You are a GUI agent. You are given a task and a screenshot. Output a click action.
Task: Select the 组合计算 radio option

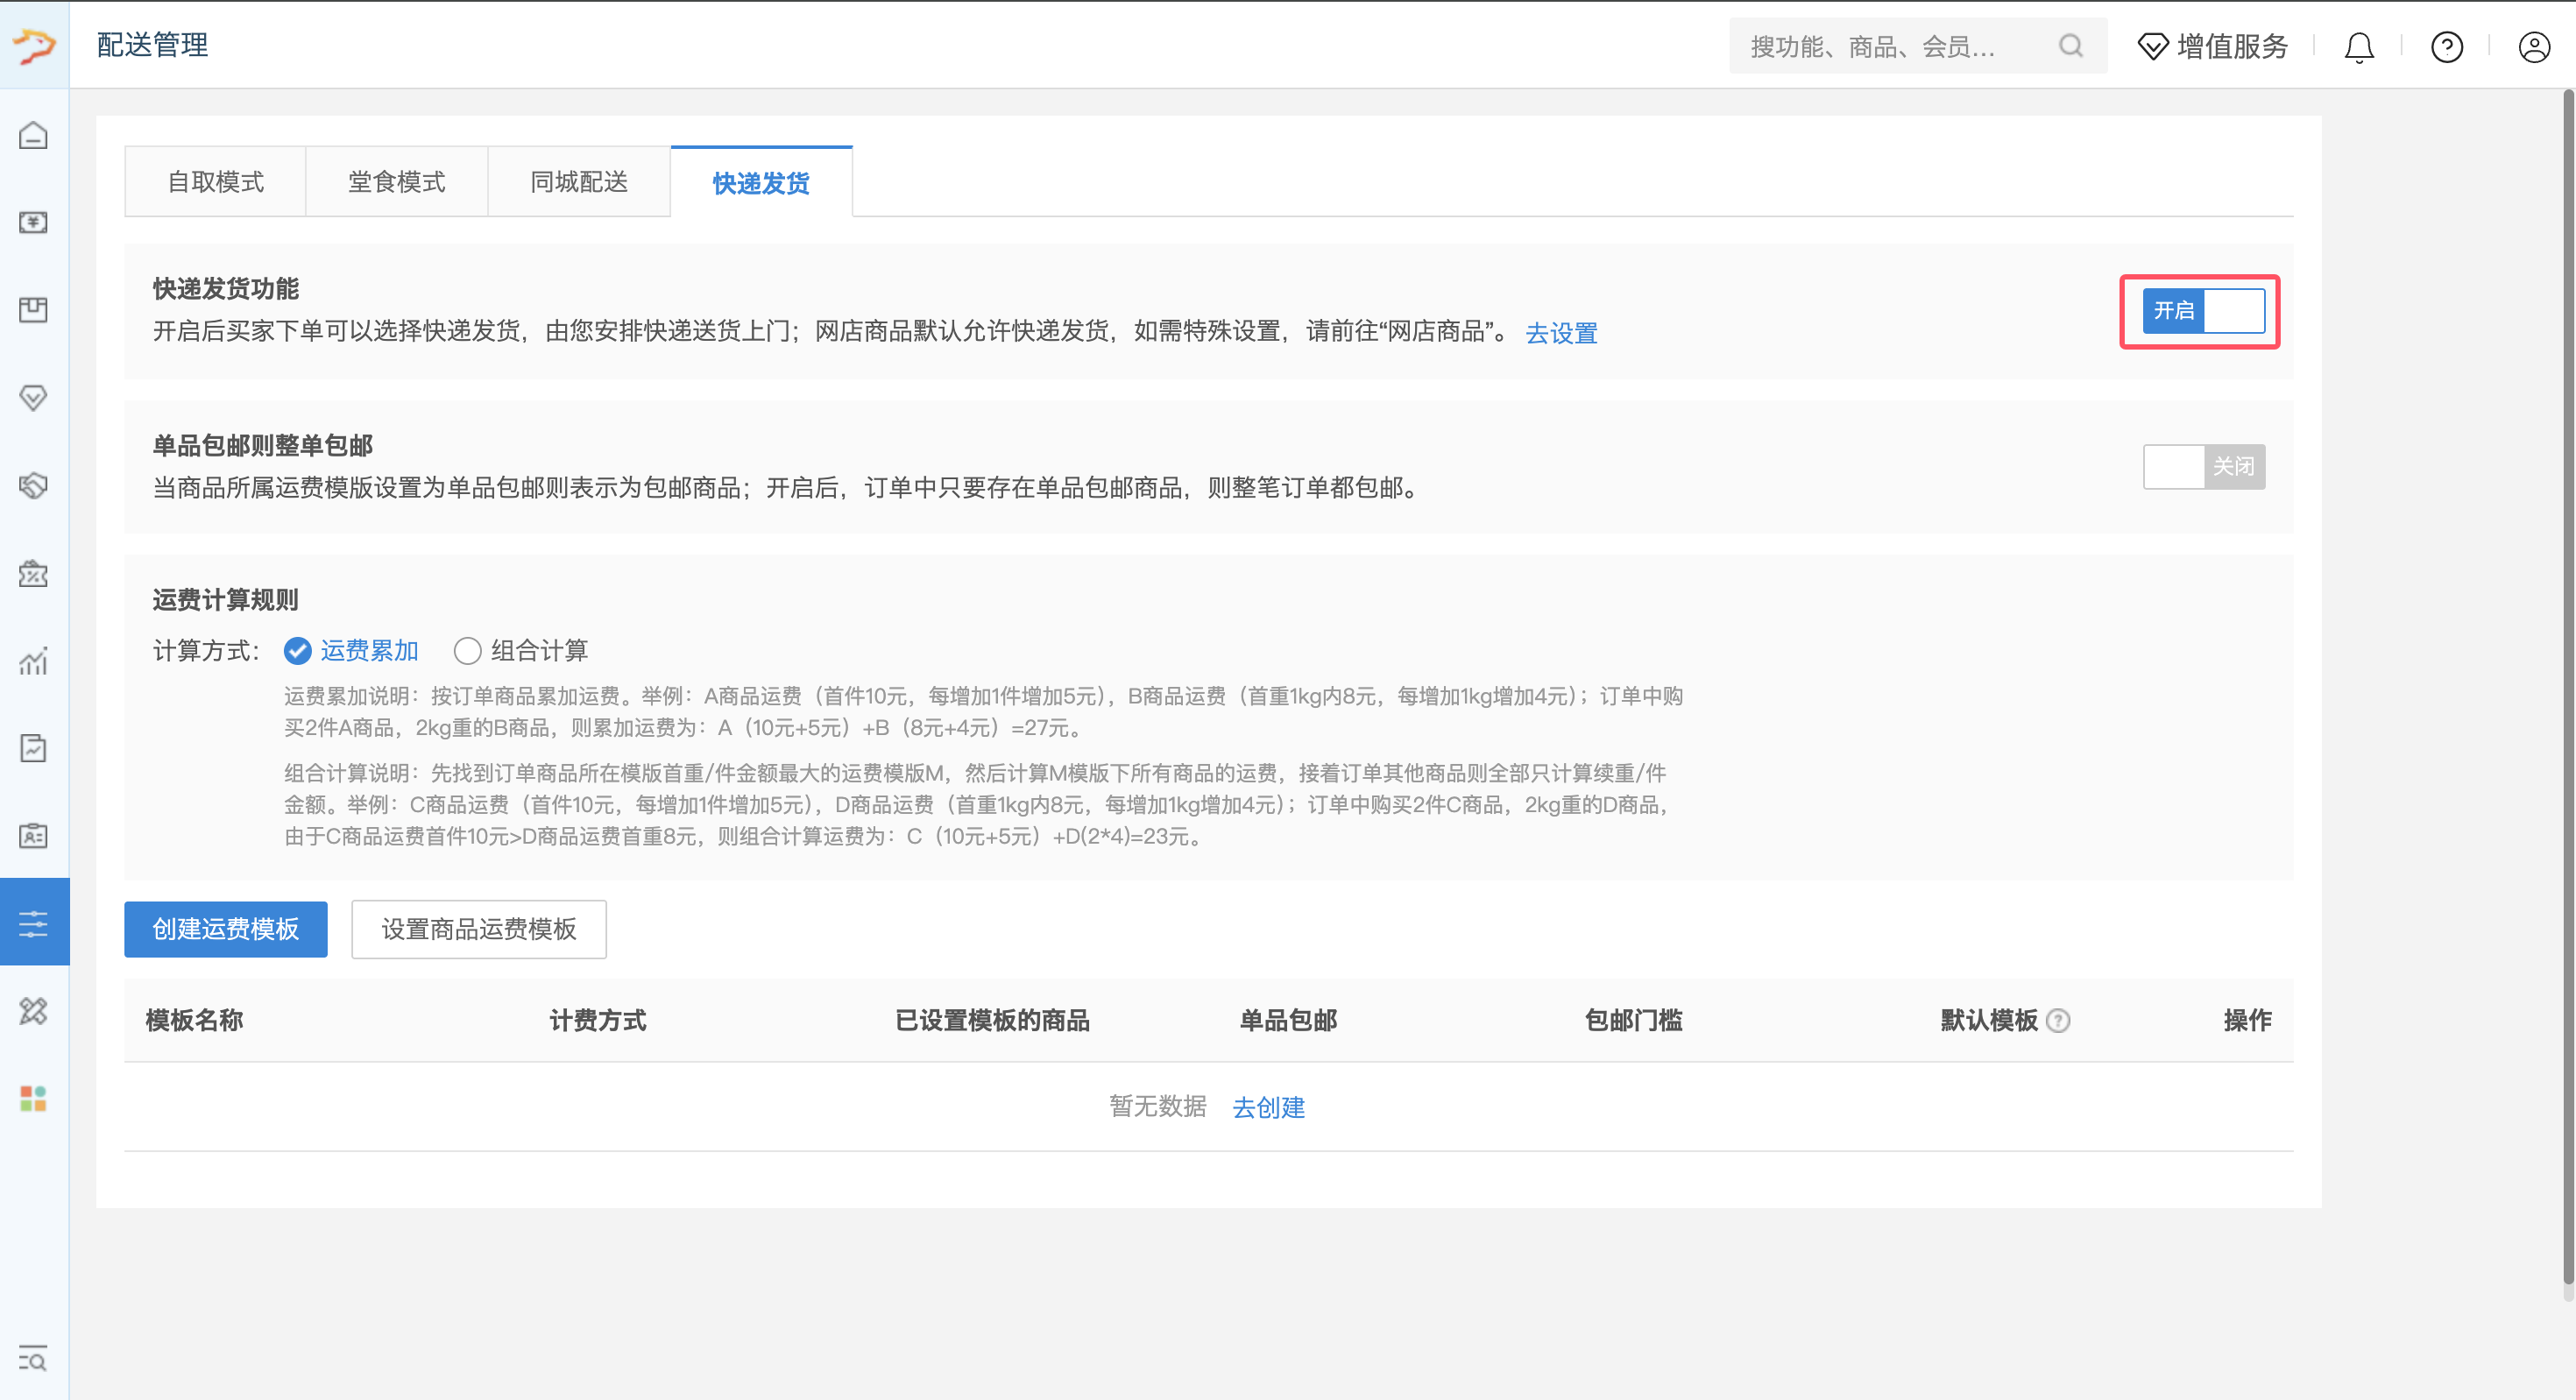[468, 651]
